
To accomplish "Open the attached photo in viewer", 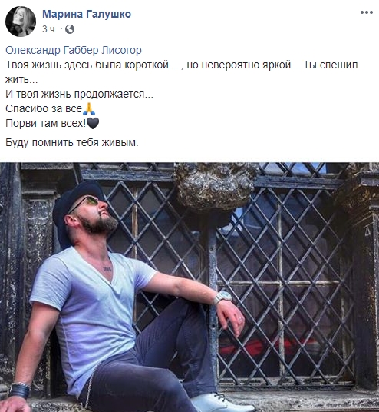I will pos(189,287).
